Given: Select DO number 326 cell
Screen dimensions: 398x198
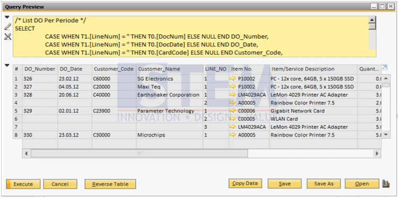Looking at the screenshot, I should (x=40, y=78).
